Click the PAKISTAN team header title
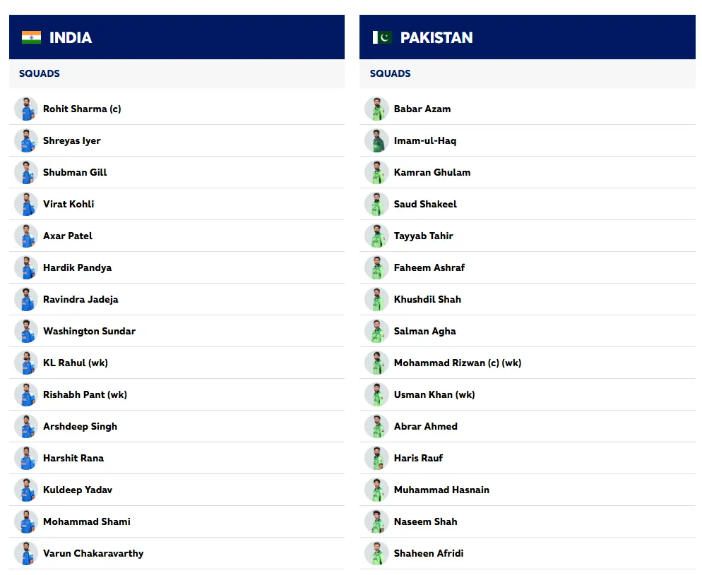Viewport: 702px width, 575px height. coord(436,37)
